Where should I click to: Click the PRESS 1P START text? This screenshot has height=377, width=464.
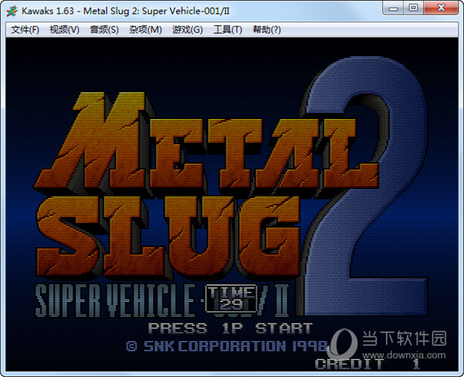pyautogui.click(x=230, y=328)
